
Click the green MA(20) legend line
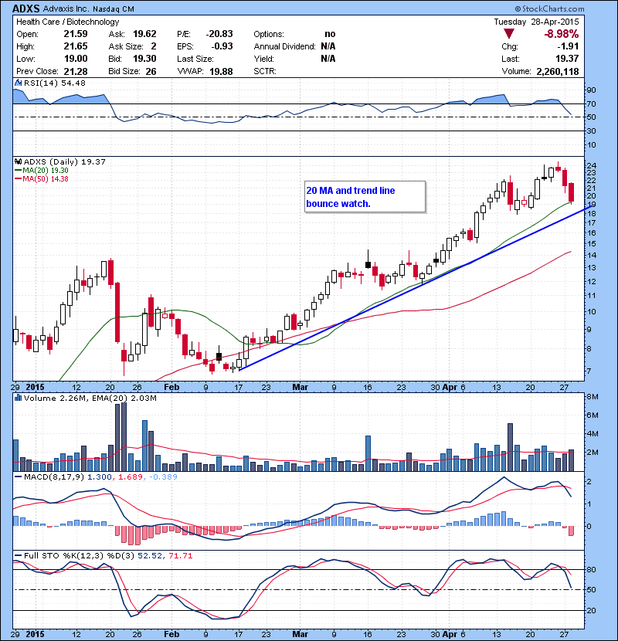(x=19, y=171)
